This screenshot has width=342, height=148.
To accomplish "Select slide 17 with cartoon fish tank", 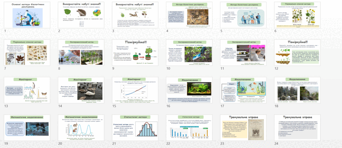I will coord(243,90).
